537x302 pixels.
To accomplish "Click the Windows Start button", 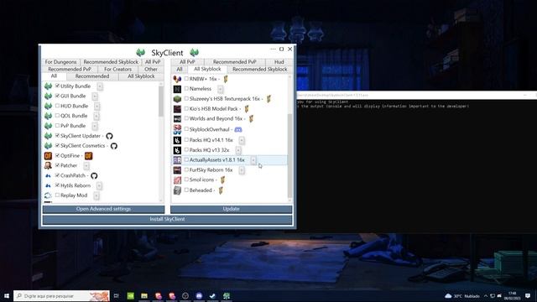I will click(x=7, y=296).
